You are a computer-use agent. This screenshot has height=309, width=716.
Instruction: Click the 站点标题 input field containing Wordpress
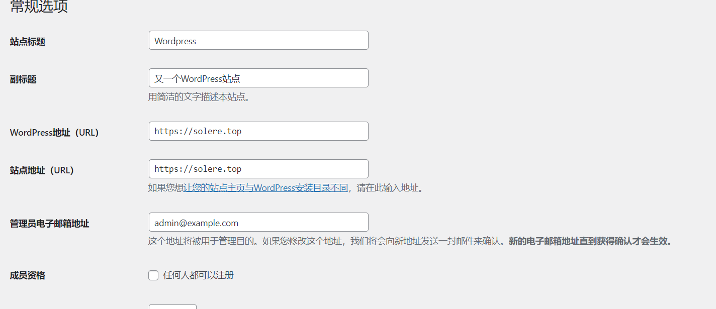click(258, 40)
